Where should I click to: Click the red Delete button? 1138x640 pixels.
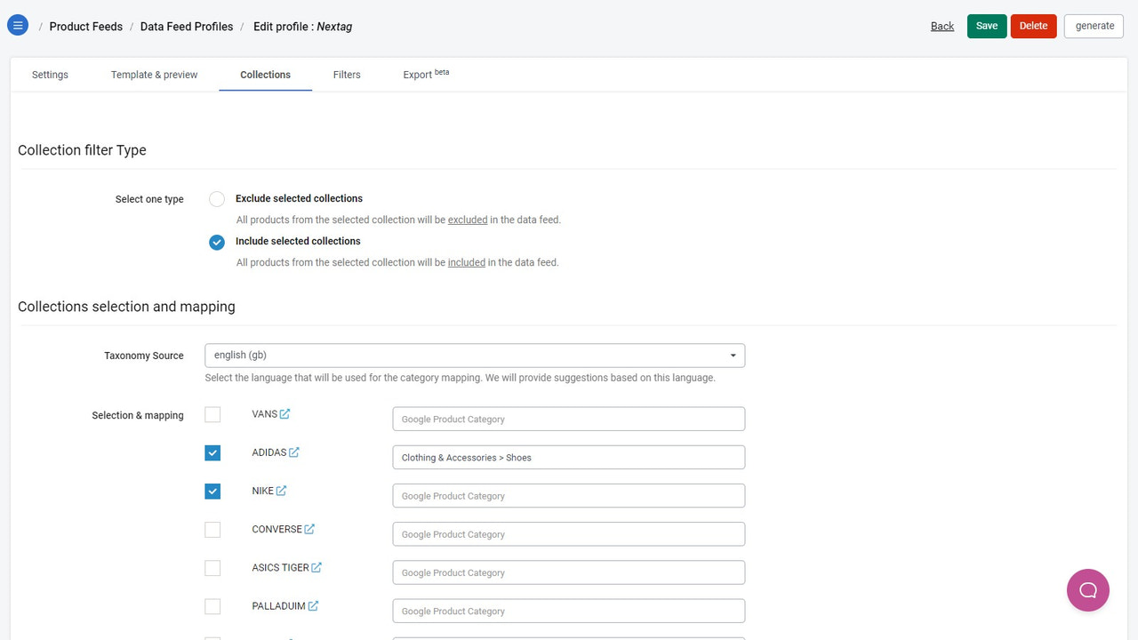[x=1033, y=26]
